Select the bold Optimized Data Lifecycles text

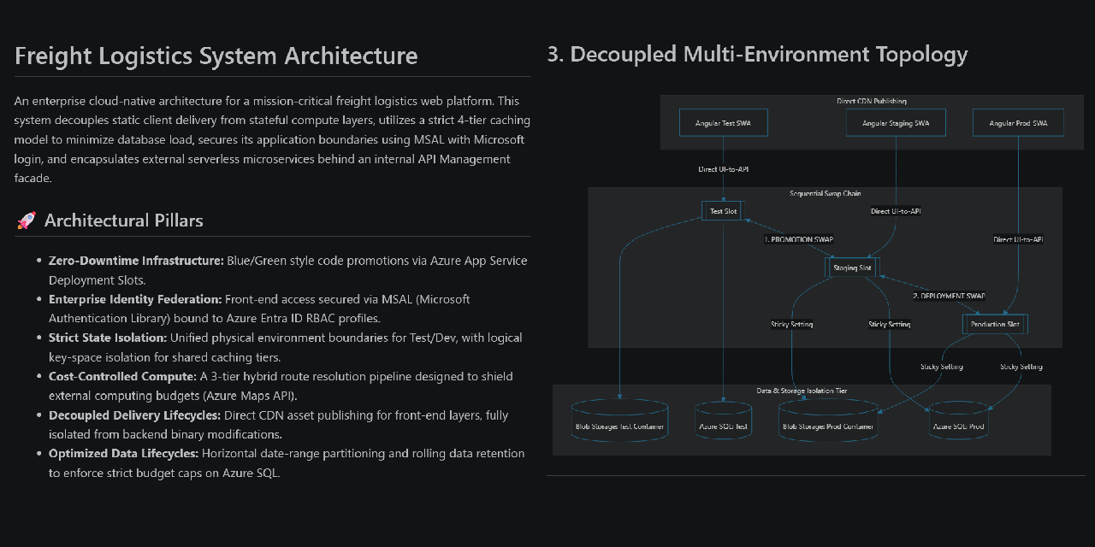[x=123, y=453]
